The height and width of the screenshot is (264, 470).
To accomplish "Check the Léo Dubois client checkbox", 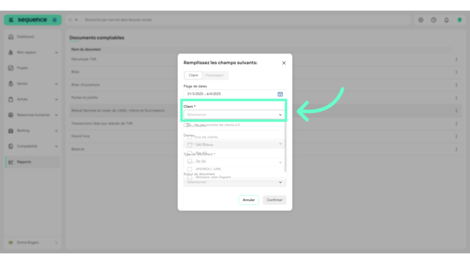I will [190, 145].
